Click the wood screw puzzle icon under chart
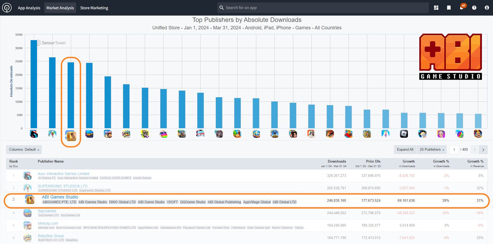 click(71, 136)
